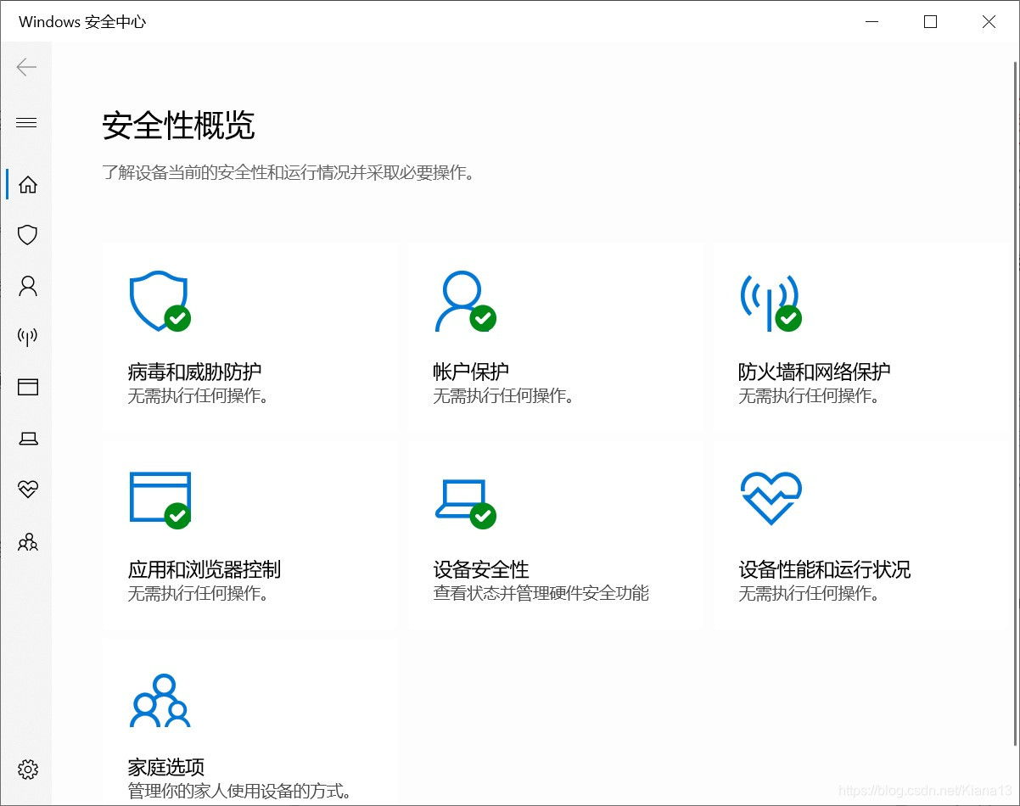The height and width of the screenshot is (806, 1020).
Task: Expand the hamburger navigation menu
Action: click(x=27, y=123)
